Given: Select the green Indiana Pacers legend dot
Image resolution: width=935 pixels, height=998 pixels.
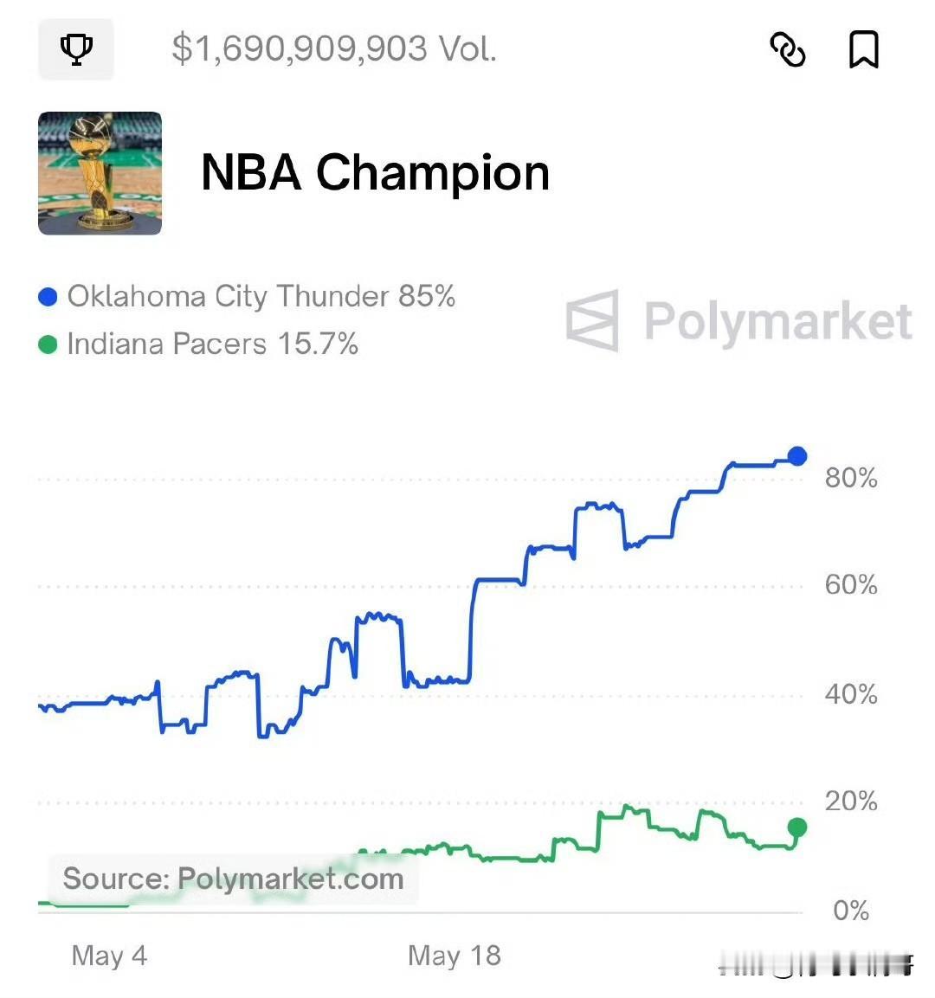Looking at the screenshot, I should pos(48,344).
